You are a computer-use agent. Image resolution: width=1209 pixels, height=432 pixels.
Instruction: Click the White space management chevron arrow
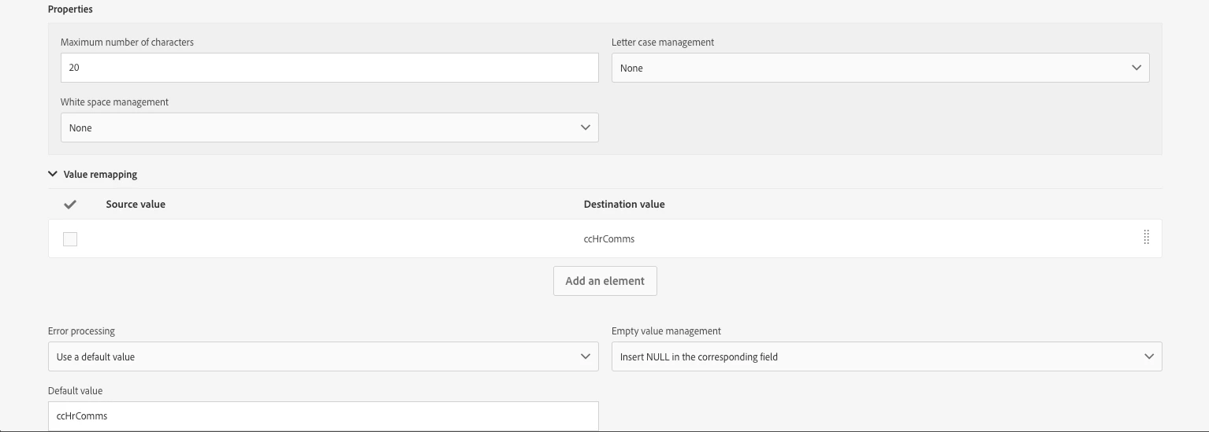[585, 127]
